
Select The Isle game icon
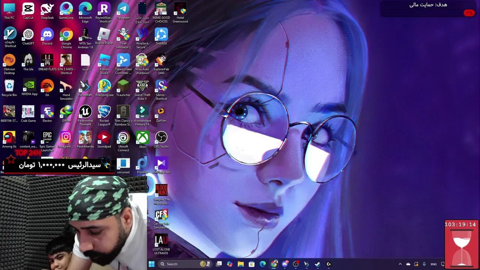click(28, 63)
